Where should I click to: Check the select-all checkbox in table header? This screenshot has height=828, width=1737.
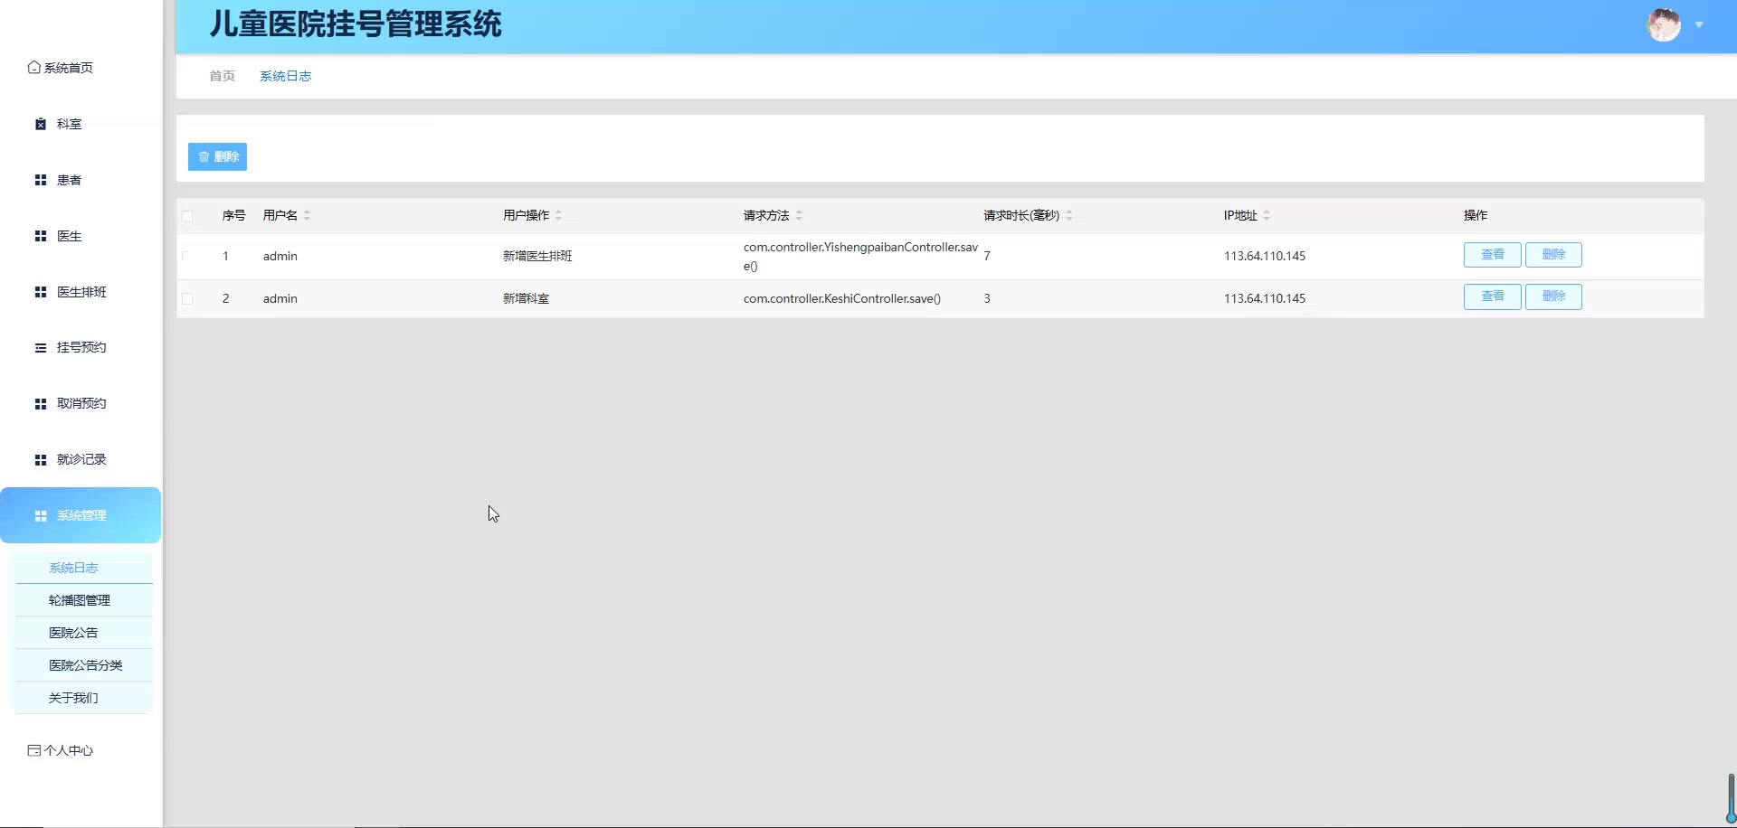click(189, 216)
